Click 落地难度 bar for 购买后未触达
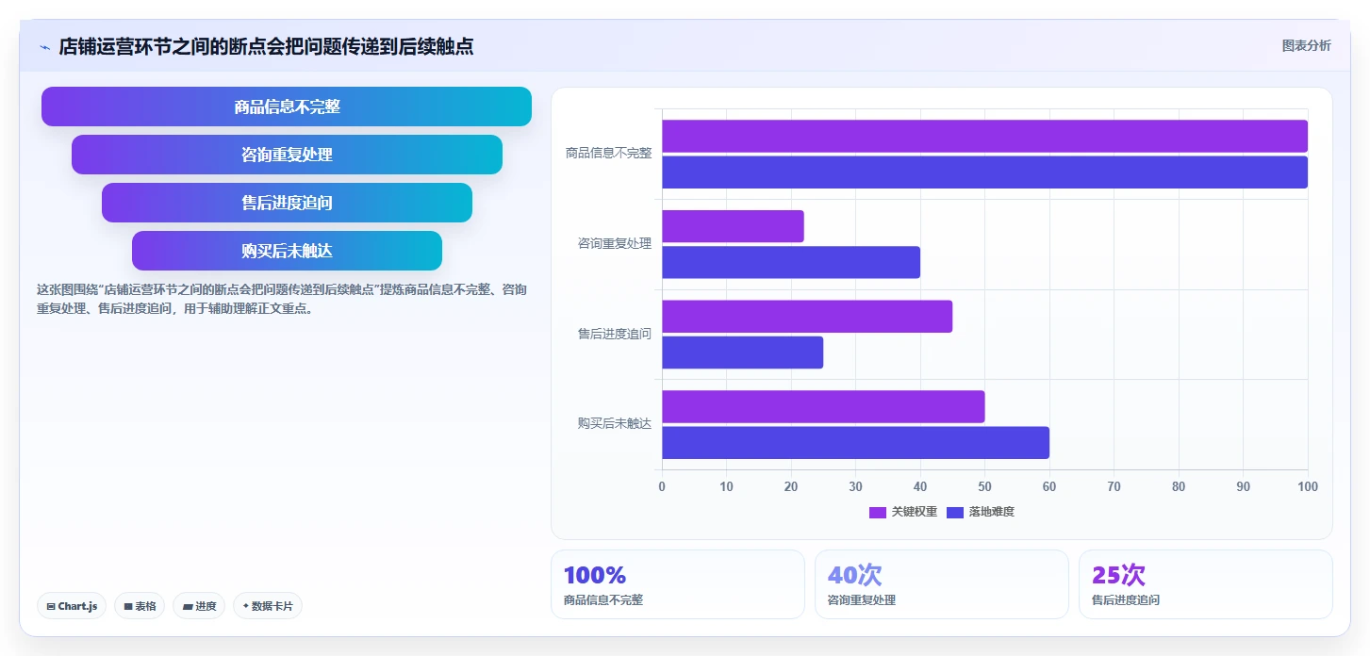This screenshot has width=1370, height=656. (x=855, y=443)
